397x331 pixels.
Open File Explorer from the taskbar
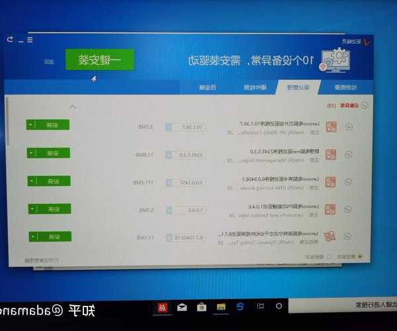click(221, 307)
